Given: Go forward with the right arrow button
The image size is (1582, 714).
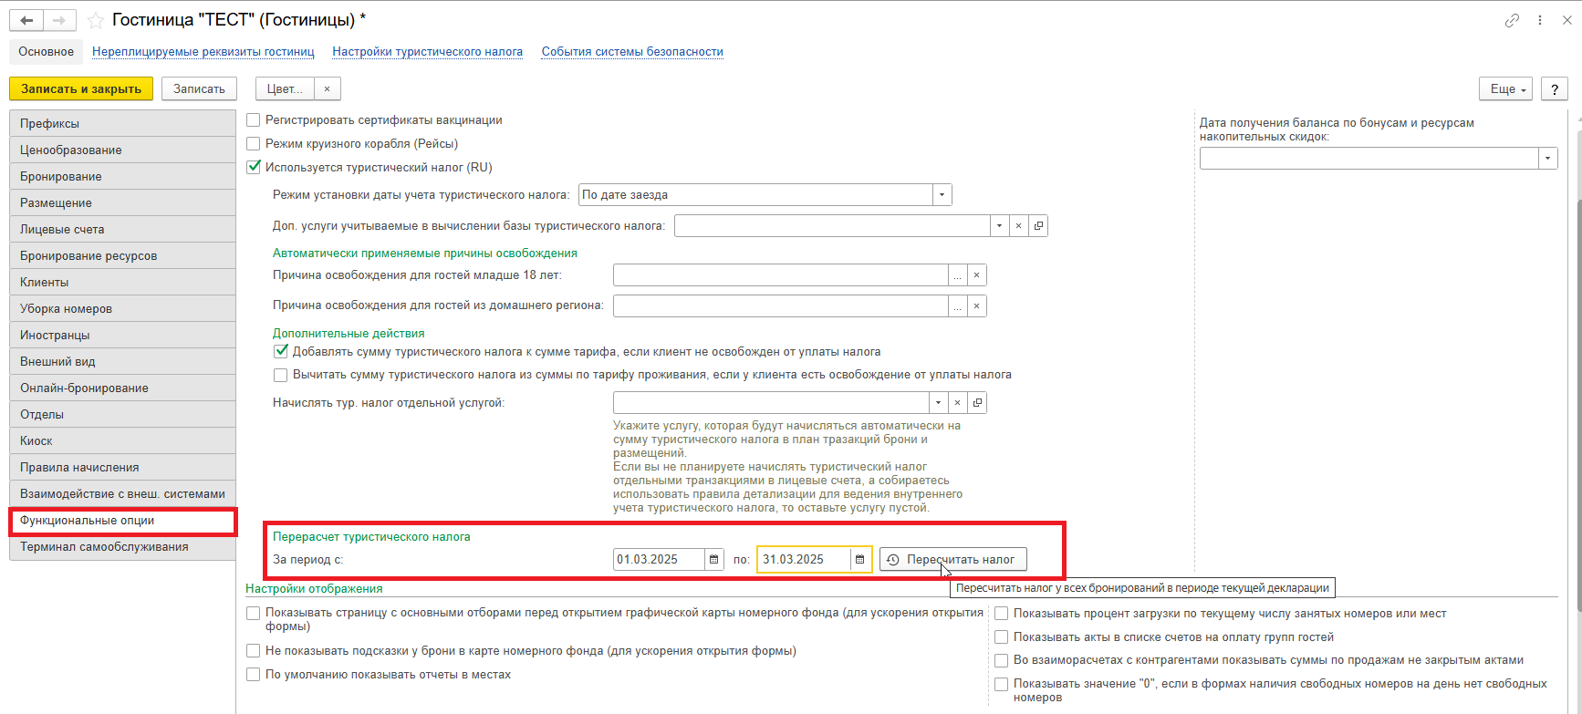Looking at the screenshot, I should (59, 20).
